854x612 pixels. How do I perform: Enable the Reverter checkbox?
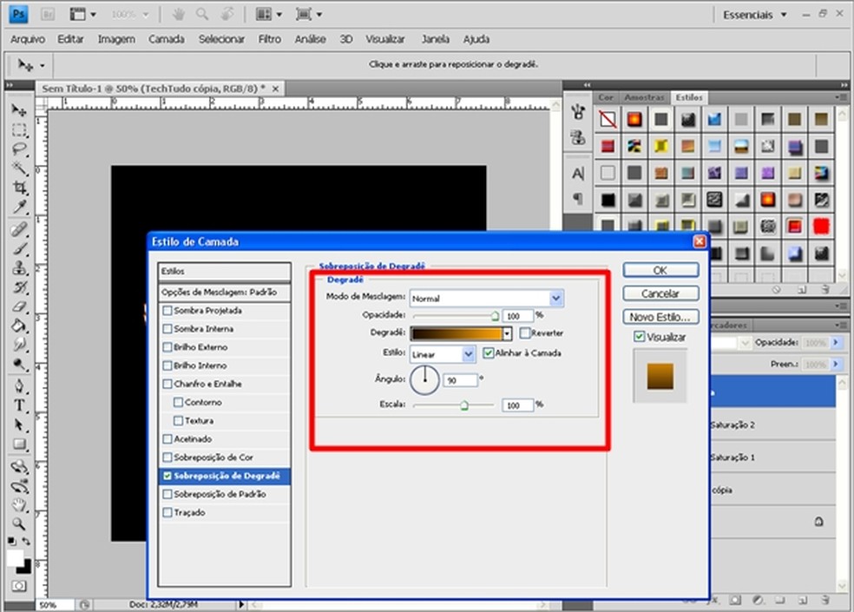(525, 333)
